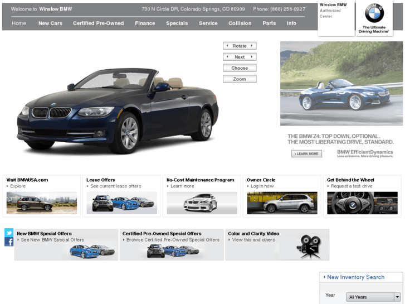Click the Color and Clarity Video heading

tap(253, 233)
